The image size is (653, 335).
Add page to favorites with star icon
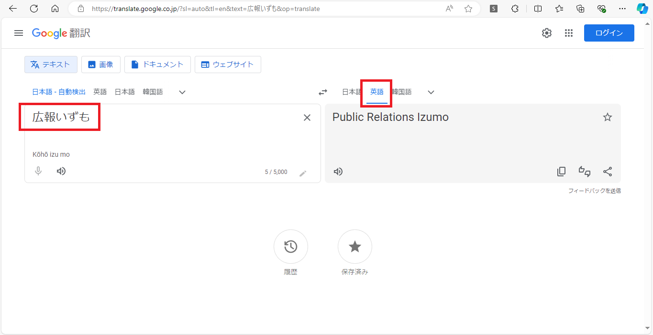[x=468, y=9]
